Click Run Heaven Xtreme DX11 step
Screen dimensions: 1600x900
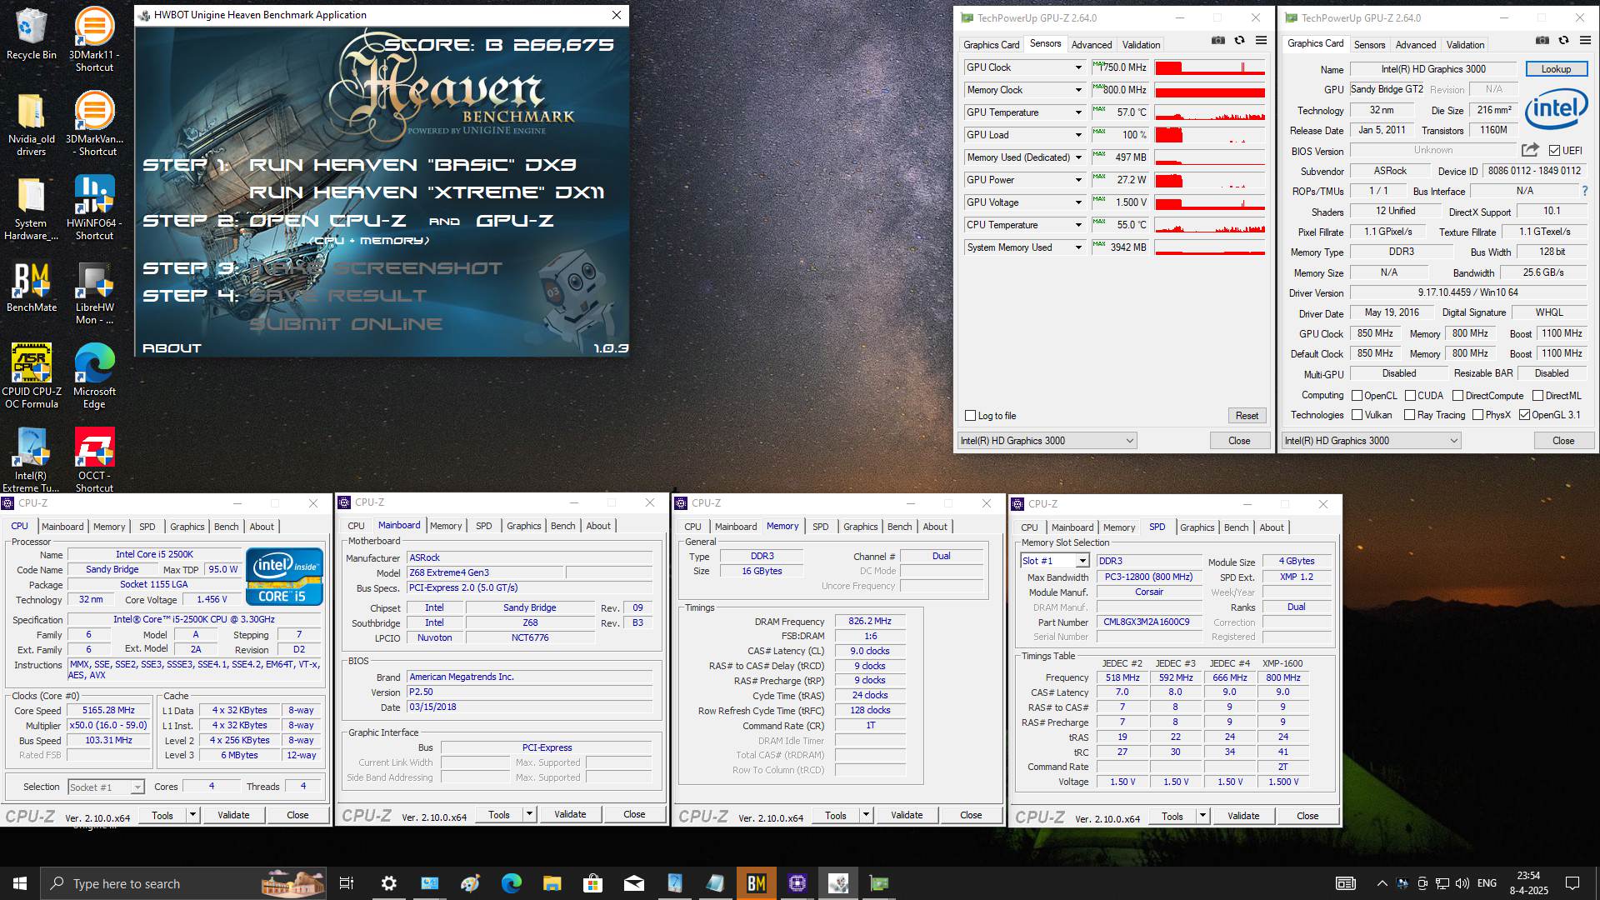427,192
